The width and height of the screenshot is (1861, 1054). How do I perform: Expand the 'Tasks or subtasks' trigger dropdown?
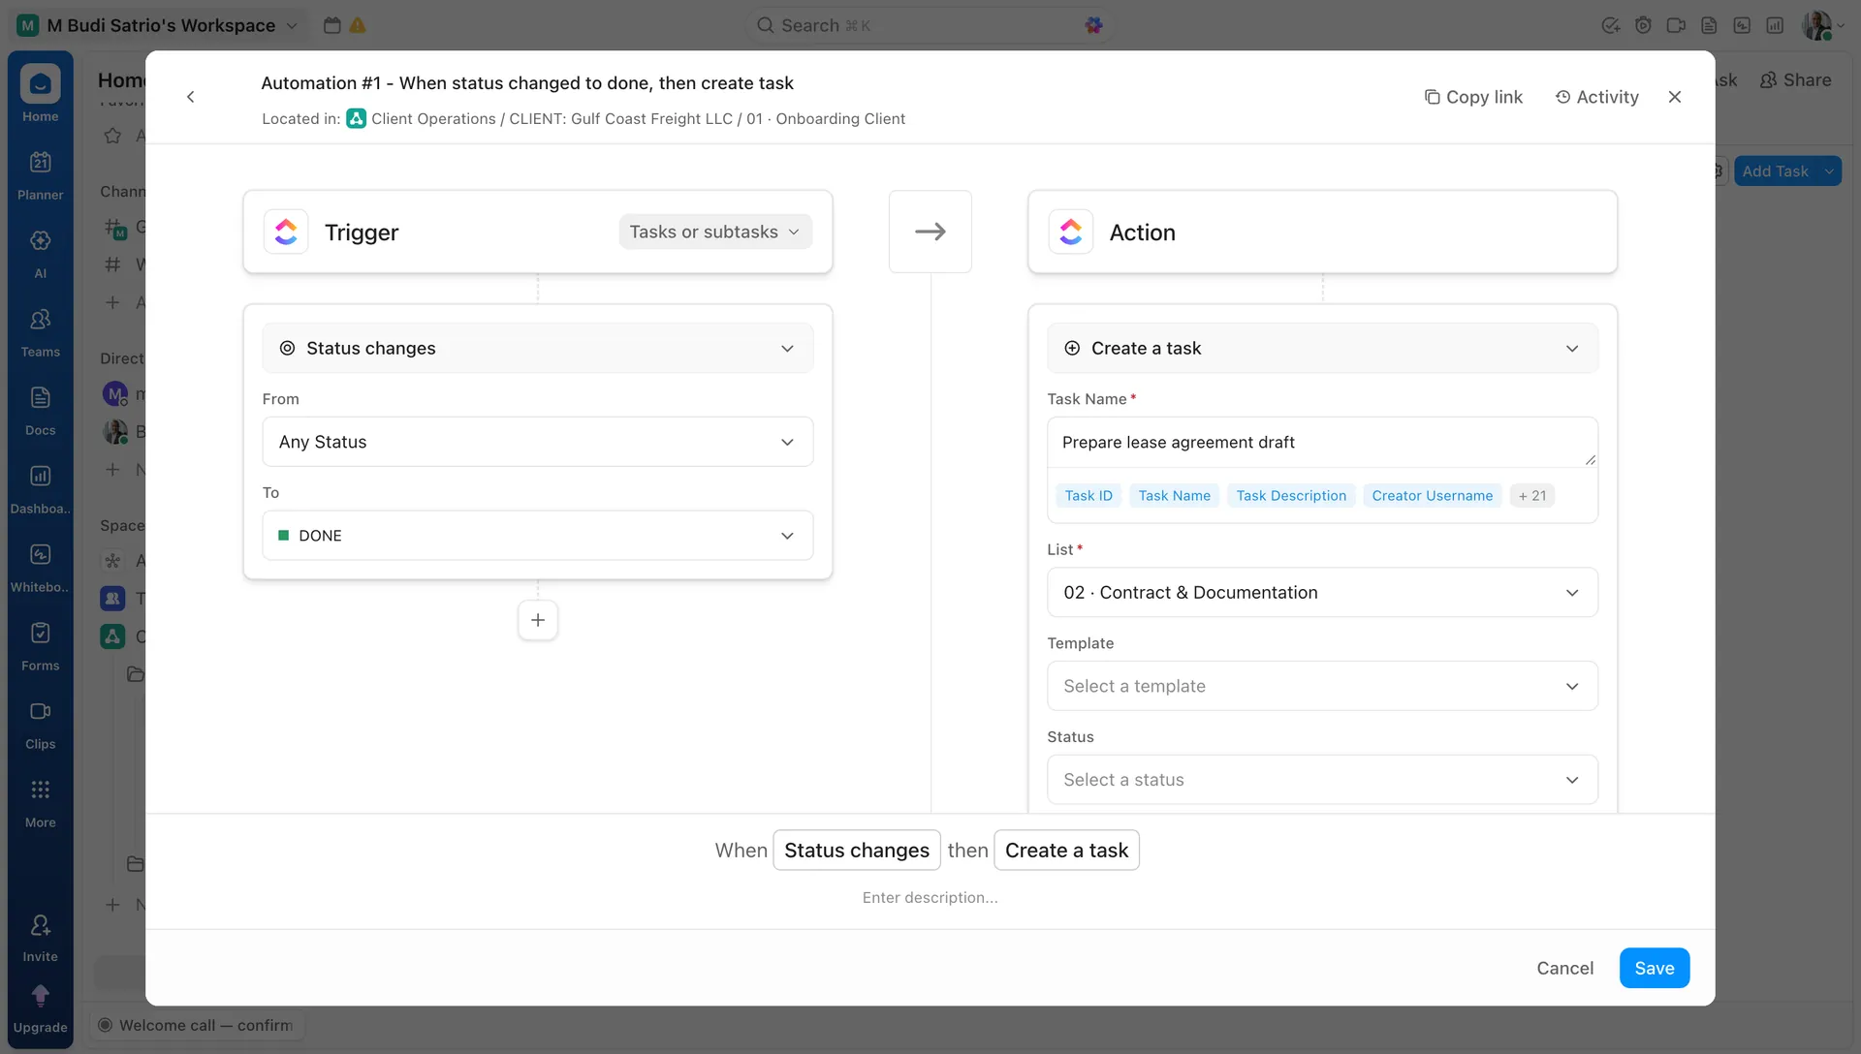coord(714,232)
